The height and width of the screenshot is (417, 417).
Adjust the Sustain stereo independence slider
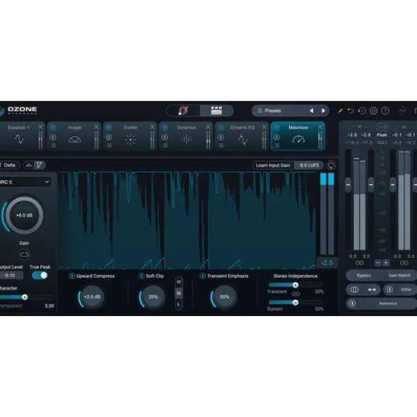295,303
